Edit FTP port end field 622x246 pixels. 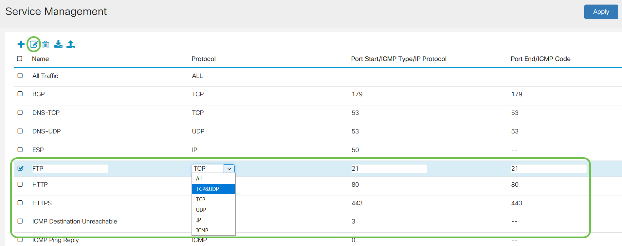tap(548, 169)
